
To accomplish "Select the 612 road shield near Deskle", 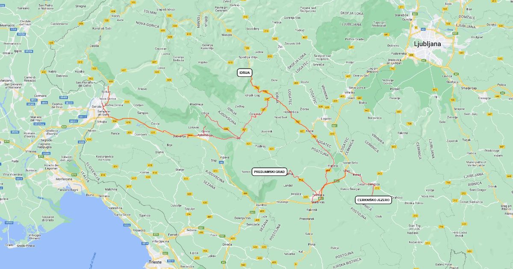I will tap(80, 61).
